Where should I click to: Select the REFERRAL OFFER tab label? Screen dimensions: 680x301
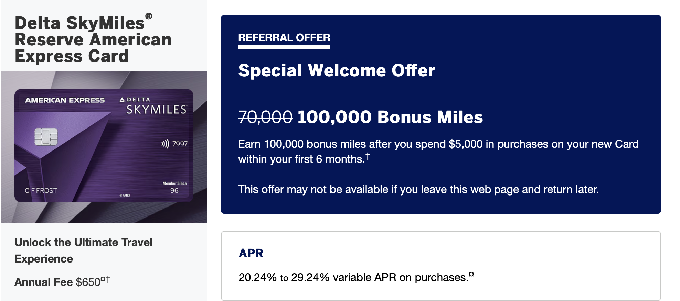pyautogui.click(x=284, y=37)
